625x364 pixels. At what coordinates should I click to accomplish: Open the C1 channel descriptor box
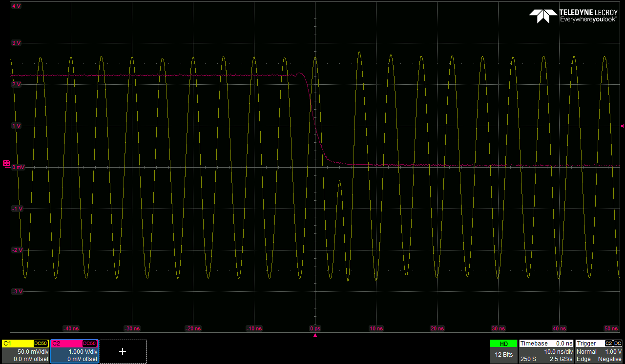[25, 351]
